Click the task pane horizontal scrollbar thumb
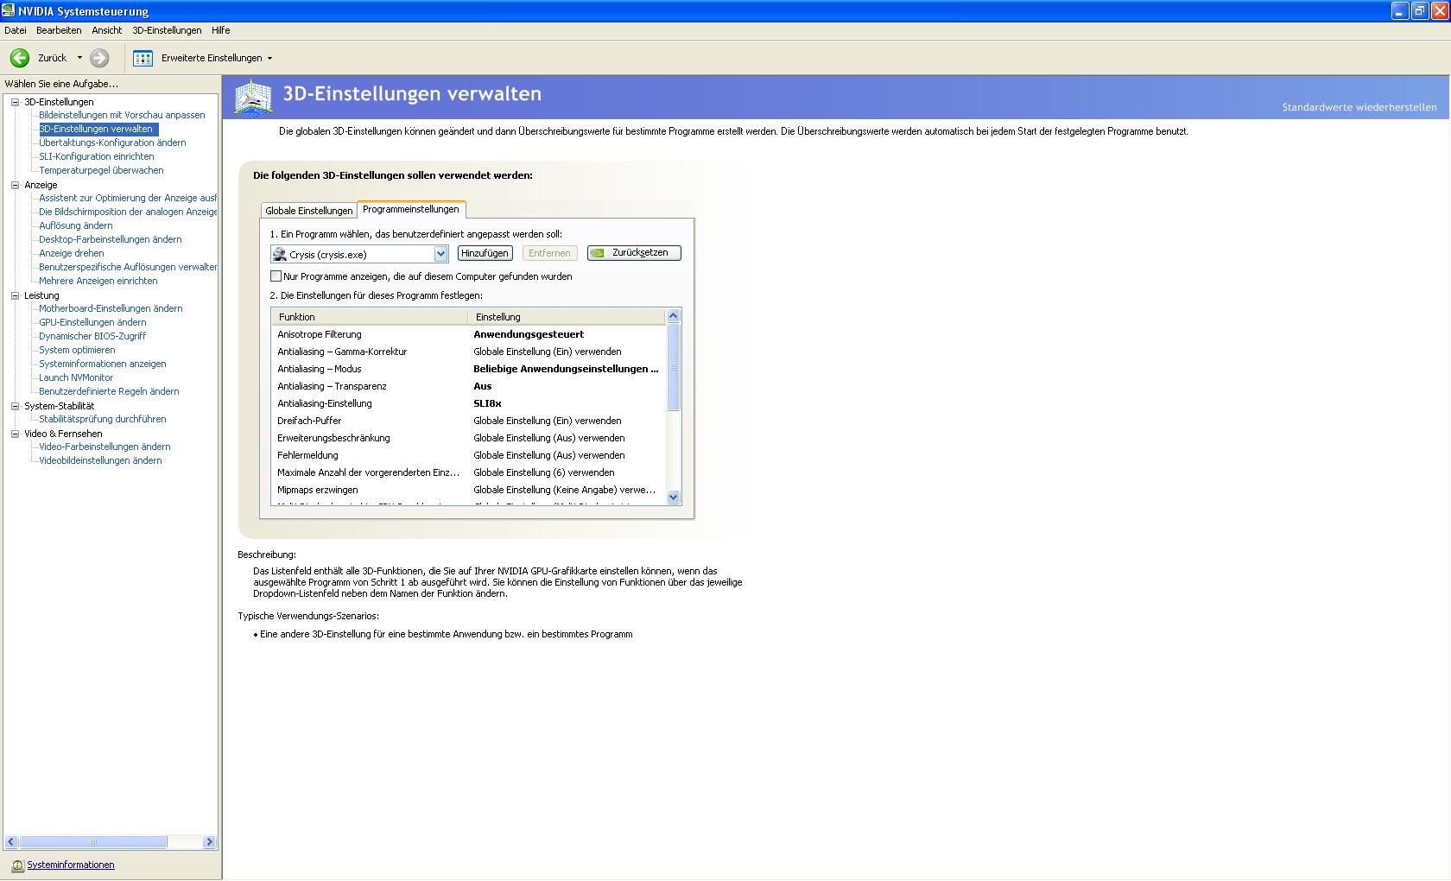The width and height of the screenshot is (1451, 881). 93,842
